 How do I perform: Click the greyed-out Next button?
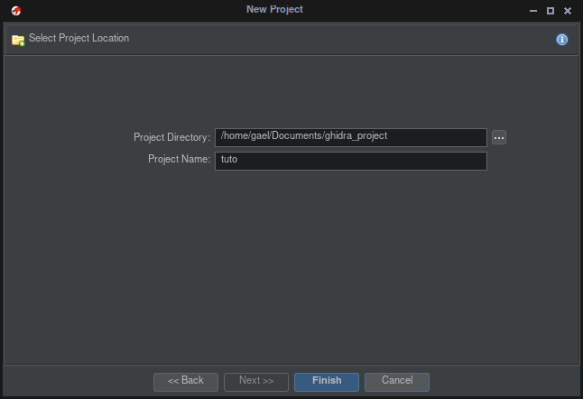(256, 381)
